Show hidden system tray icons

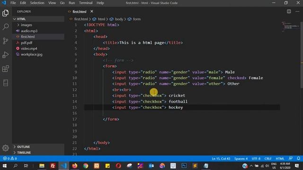click(251, 166)
